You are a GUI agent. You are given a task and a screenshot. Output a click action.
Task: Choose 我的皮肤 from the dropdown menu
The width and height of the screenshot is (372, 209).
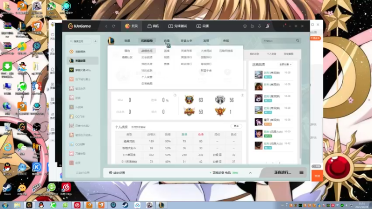click(147, 71)
